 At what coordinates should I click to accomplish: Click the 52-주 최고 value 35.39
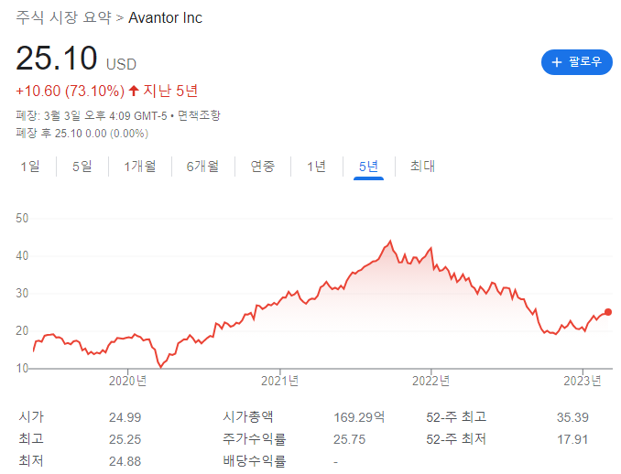coord(572,417)
